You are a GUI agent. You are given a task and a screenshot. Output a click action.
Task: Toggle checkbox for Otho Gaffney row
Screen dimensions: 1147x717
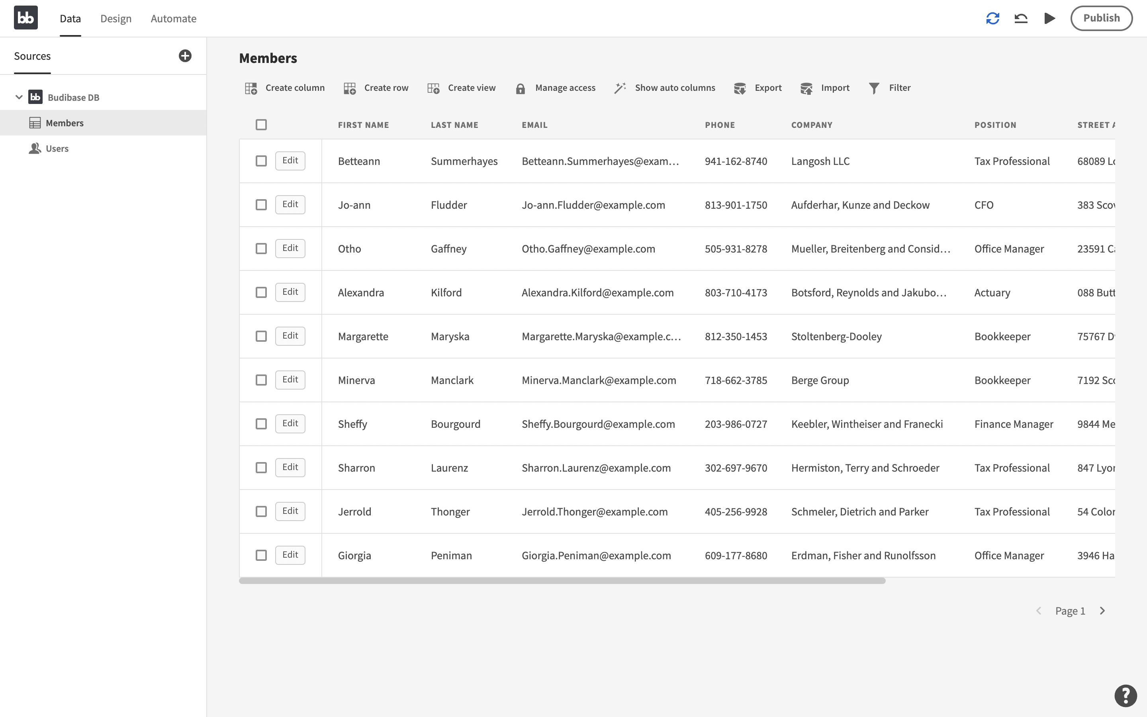261,248
